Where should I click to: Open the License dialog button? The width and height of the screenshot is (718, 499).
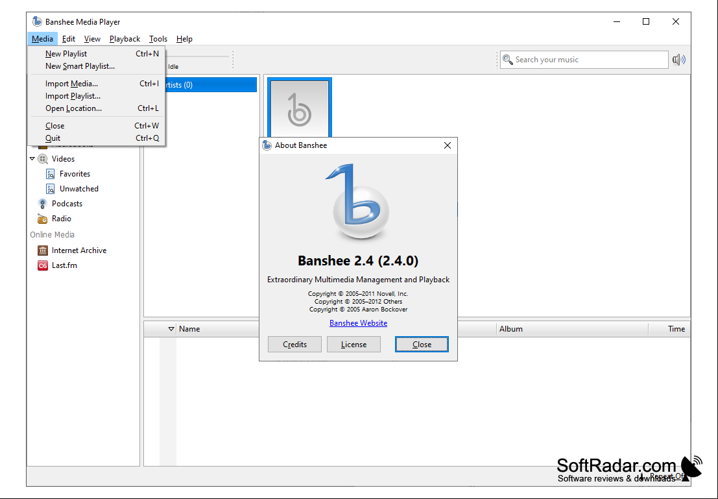click(x=353, y=344)
